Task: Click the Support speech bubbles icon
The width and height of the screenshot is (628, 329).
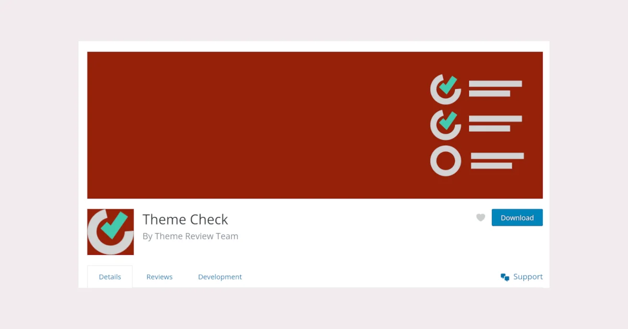Action: (x=505, y=277)
